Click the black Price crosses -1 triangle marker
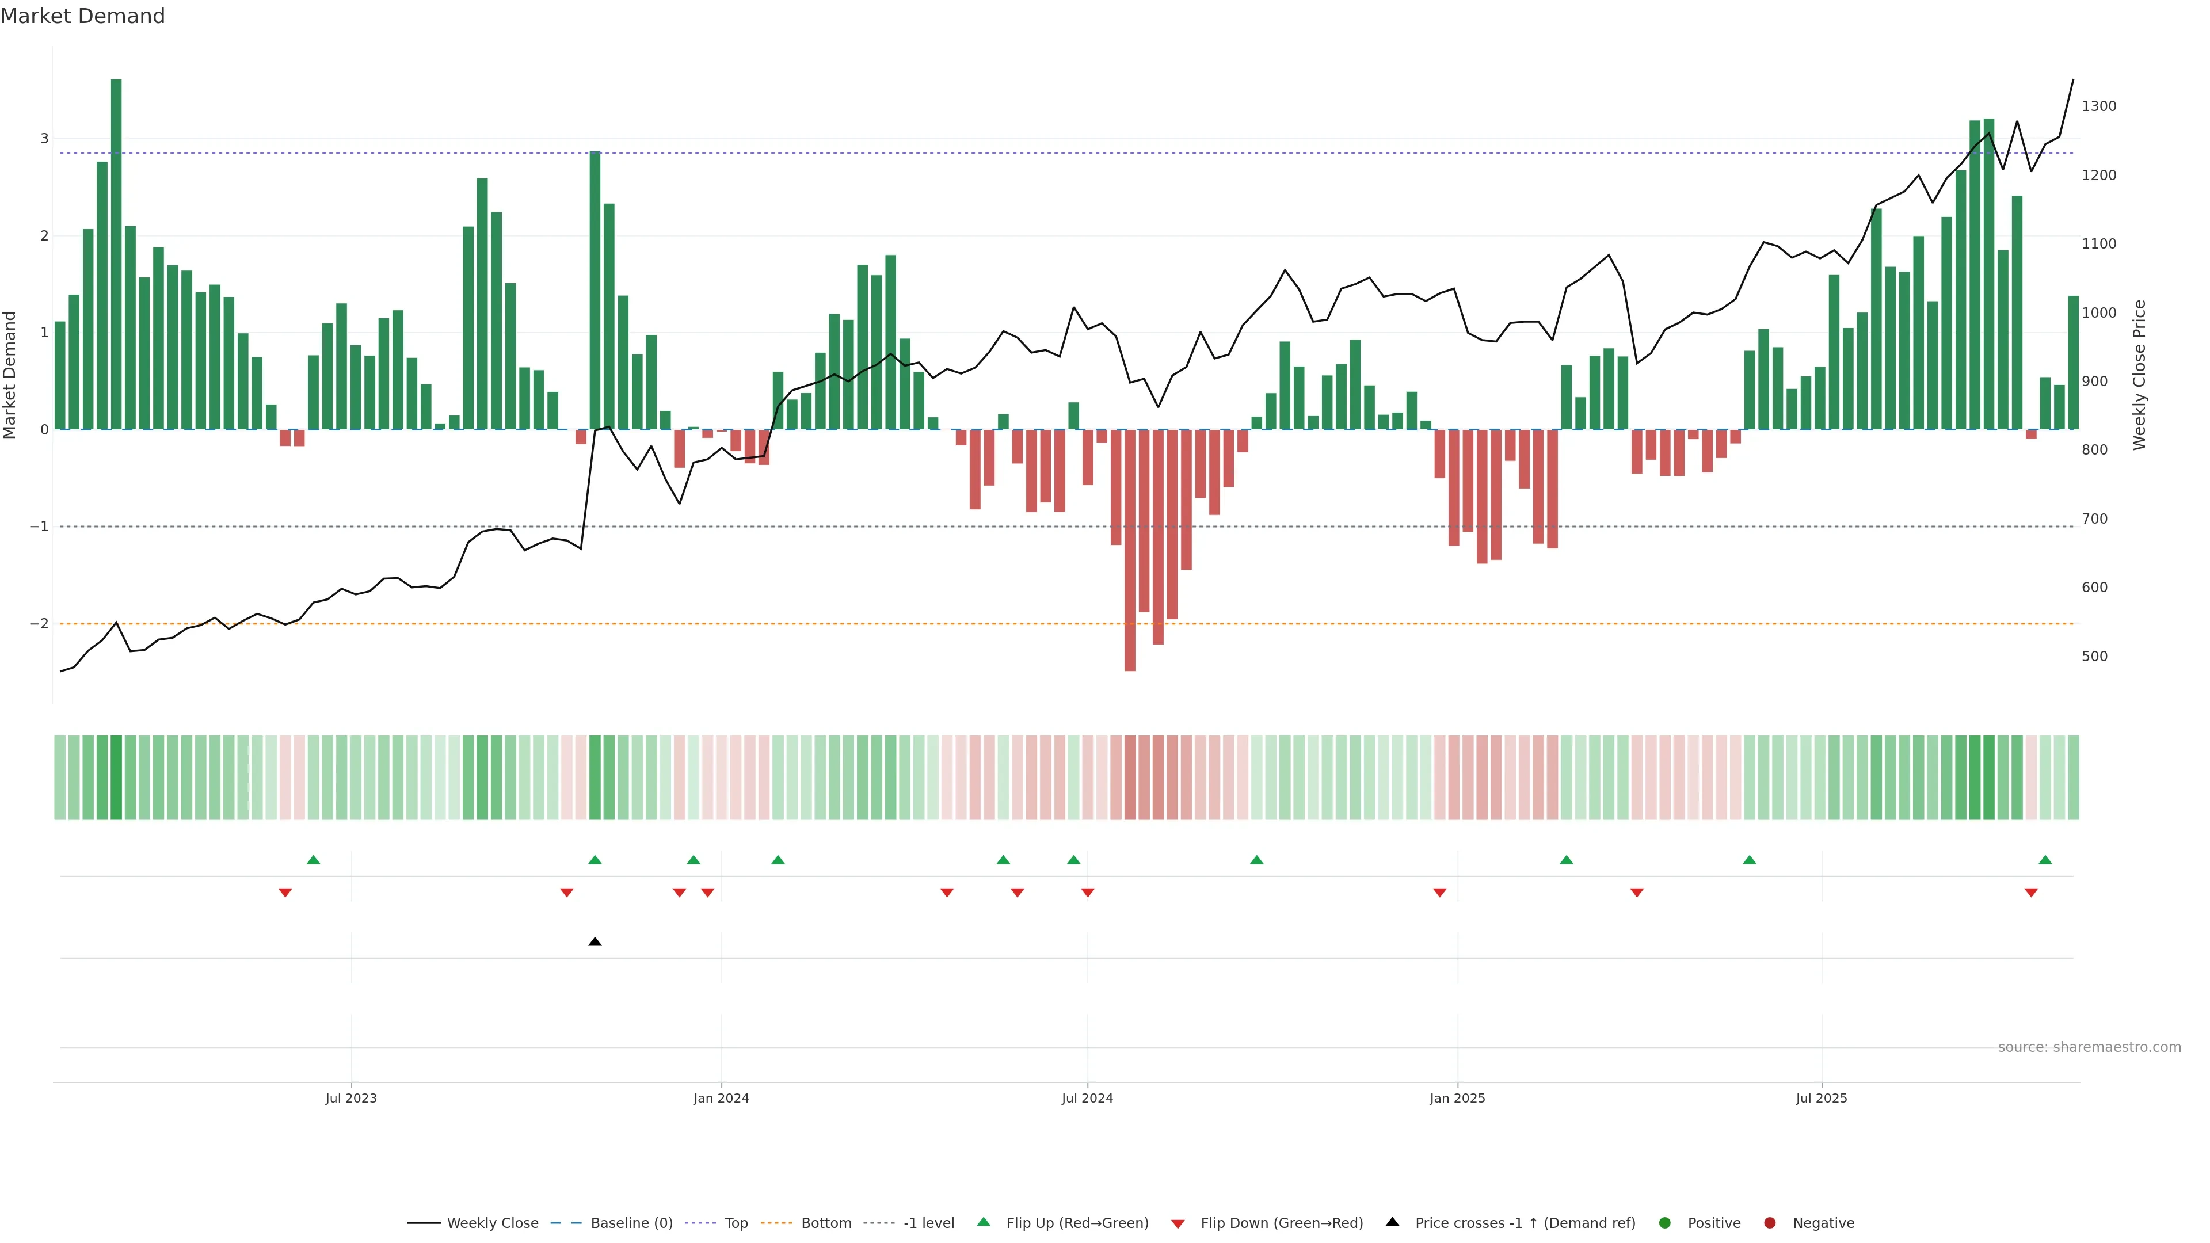Viewport: 2210px width, 1243px height. pos(595,942)
